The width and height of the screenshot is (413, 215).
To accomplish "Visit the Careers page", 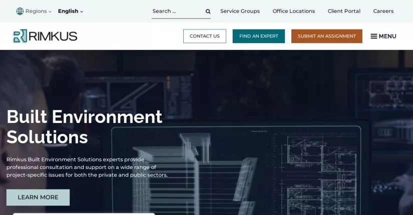I will point(383,11).
